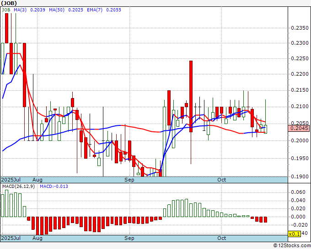Select the EMA(7) indicator label

(x=95, y=10)
